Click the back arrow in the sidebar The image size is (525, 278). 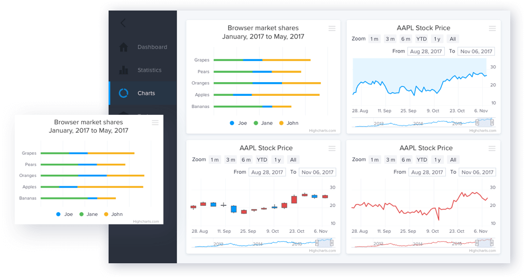pyautogui.click(x=123, y=23)
